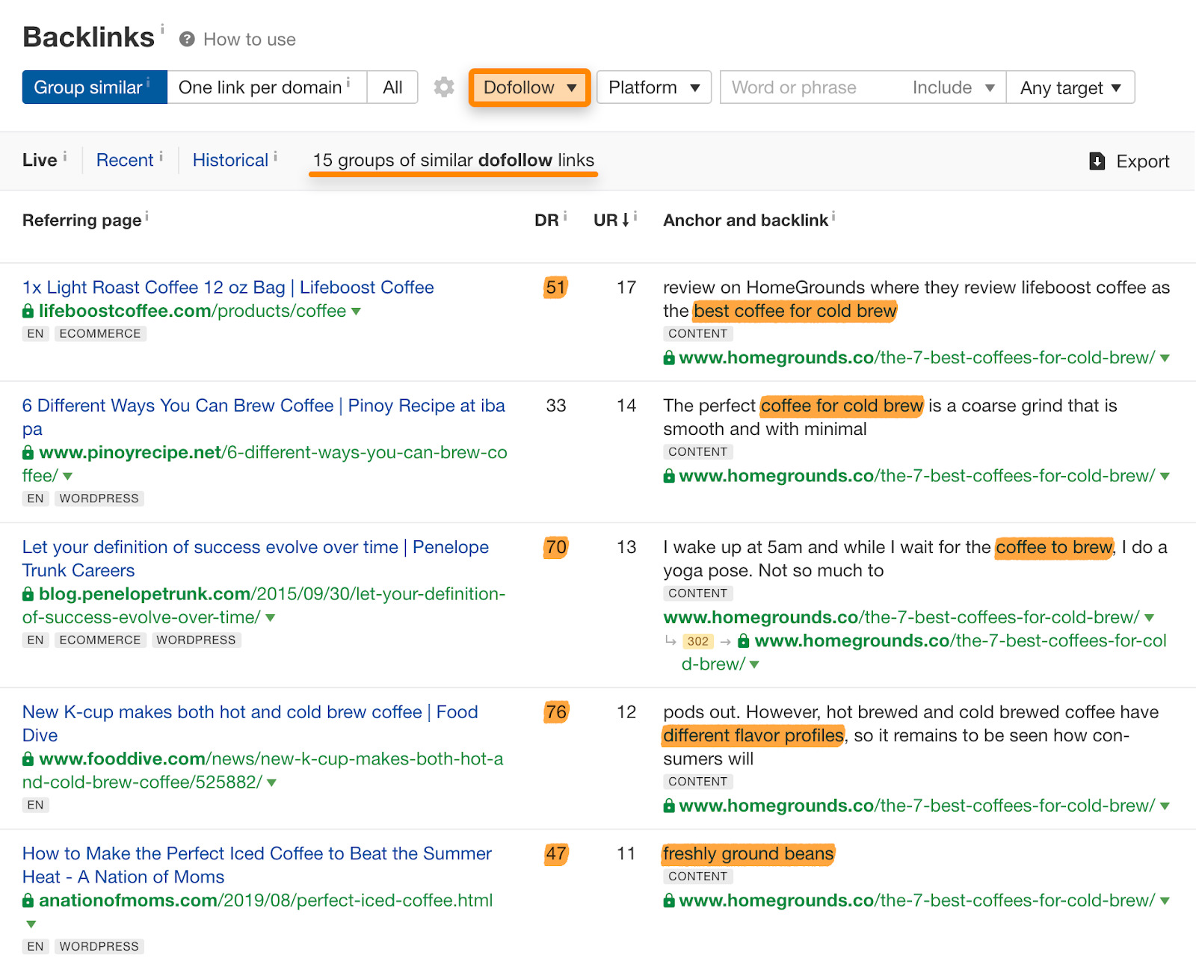
Task: Open the Include filter dropdown
Action: click(x=953, y=87)
